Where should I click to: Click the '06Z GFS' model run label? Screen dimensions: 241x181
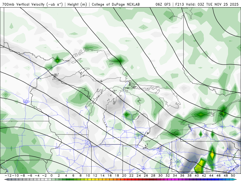(163, 4)
